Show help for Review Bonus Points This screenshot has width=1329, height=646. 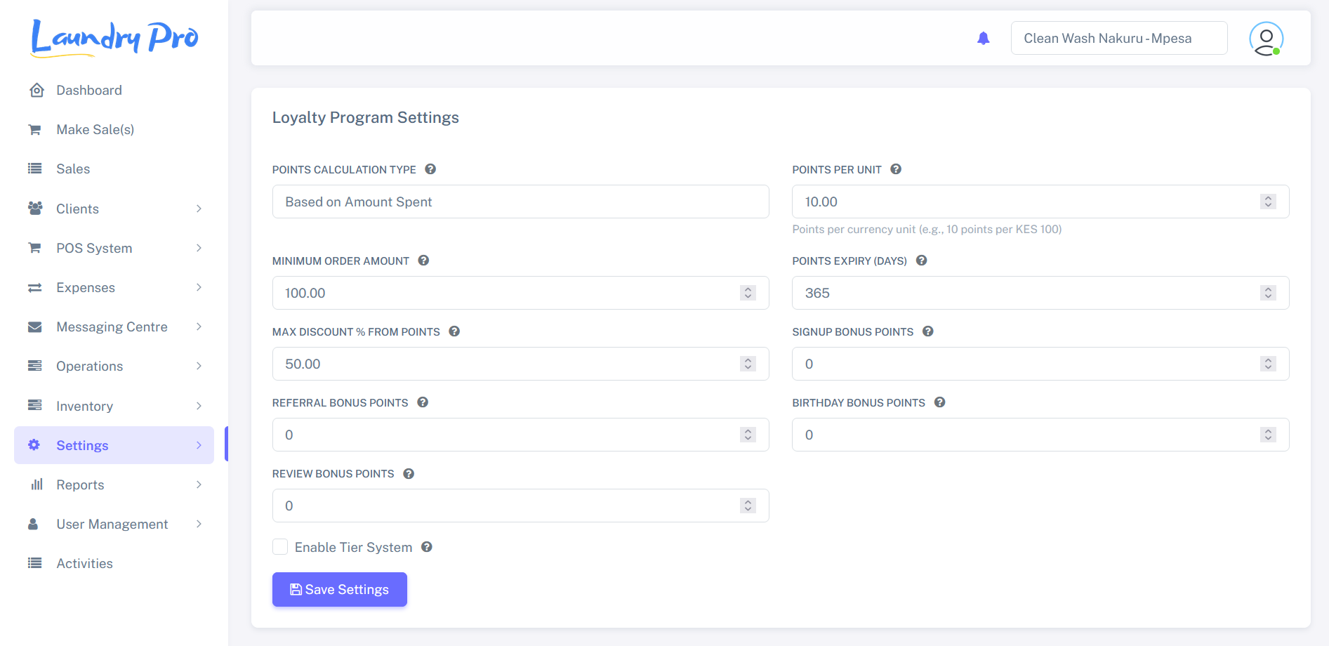tap(409, 474)
